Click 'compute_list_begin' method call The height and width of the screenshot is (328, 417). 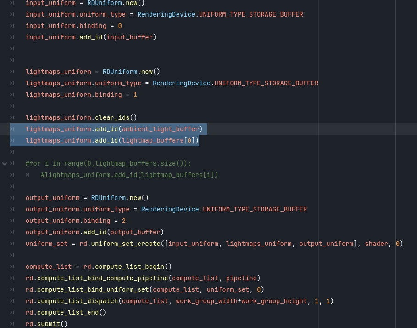click(x=129, y=267)
